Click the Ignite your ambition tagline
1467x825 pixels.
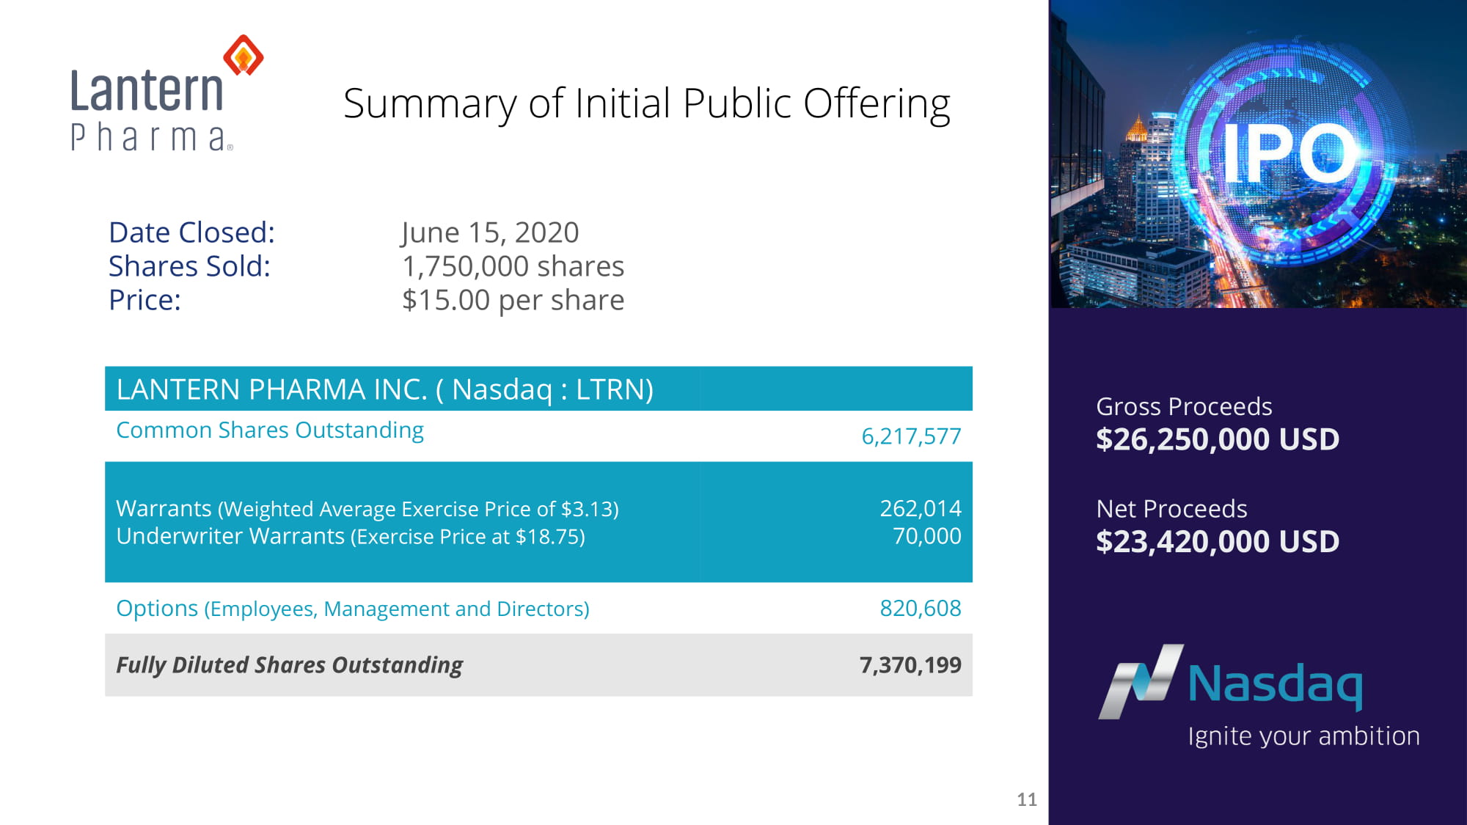(x=1303, y=736)
